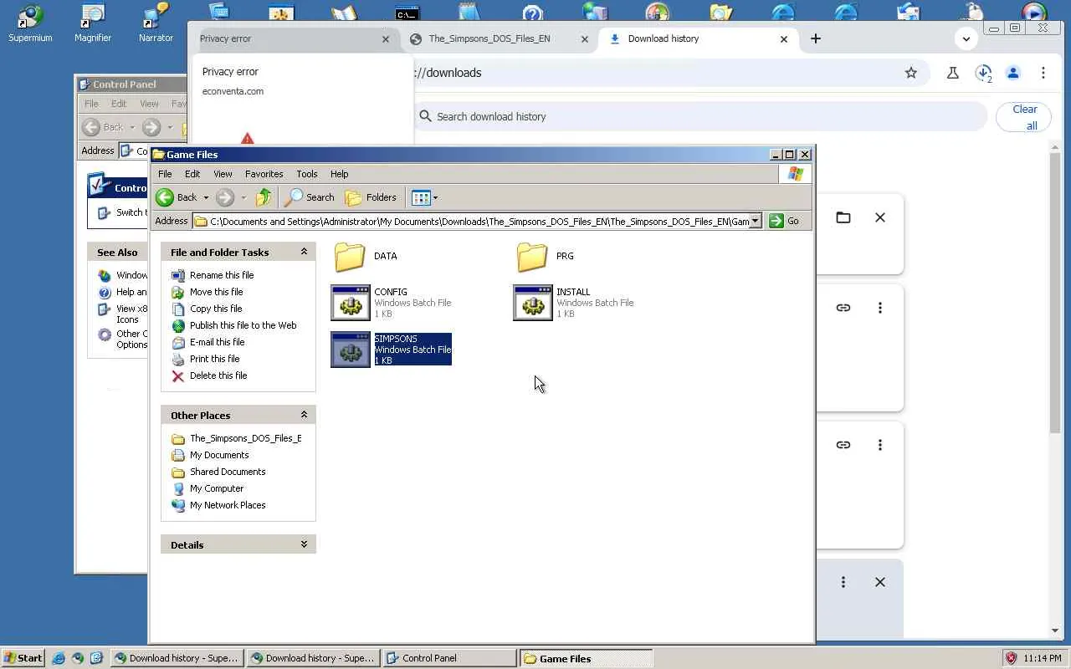Open the Windows Start menu
This screenshot has height=669, width=1071.
[23, 658]
